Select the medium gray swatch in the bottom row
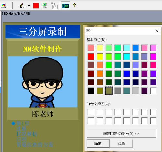The height and width of the screenshot is (152, 162). [x=118, y=91]
